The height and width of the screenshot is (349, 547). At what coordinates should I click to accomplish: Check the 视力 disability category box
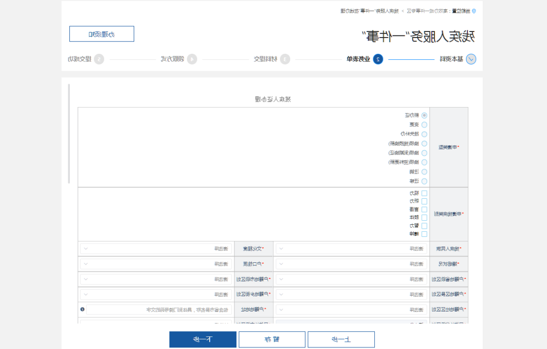tap(424, 193)
